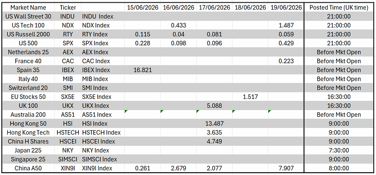Select XIN9I value 0.261
This screenshot has height=175, width=376.
tap(143, 168)
